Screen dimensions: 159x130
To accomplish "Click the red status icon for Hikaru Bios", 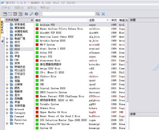I will [37, 108].
